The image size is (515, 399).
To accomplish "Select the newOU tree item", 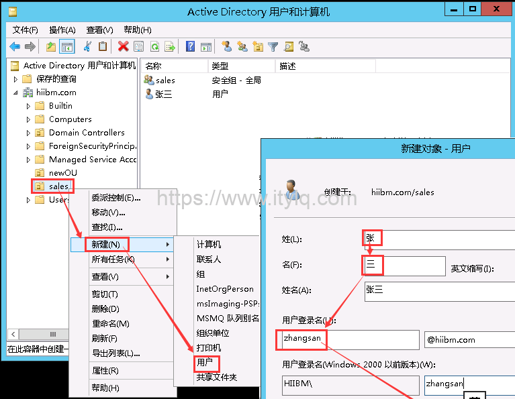I will (x=62, y=172).
